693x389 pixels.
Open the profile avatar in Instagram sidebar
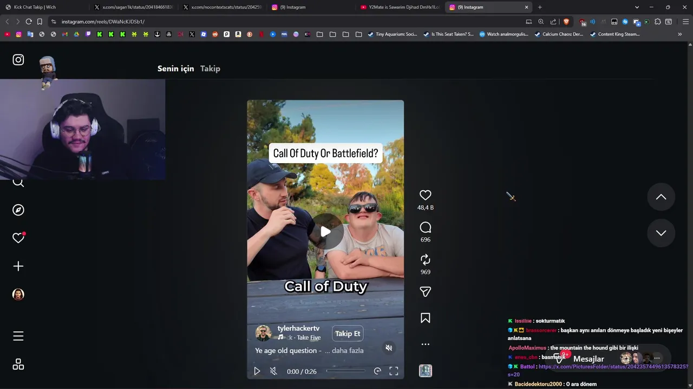[x=18, y=294]
